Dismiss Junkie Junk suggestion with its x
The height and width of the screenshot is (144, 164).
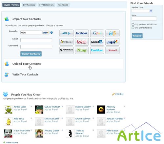[x=31, y=106]
